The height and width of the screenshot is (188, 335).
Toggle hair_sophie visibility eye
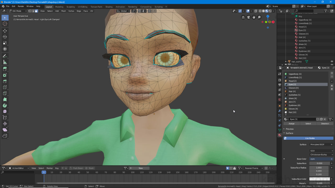[x=332, y=62]
